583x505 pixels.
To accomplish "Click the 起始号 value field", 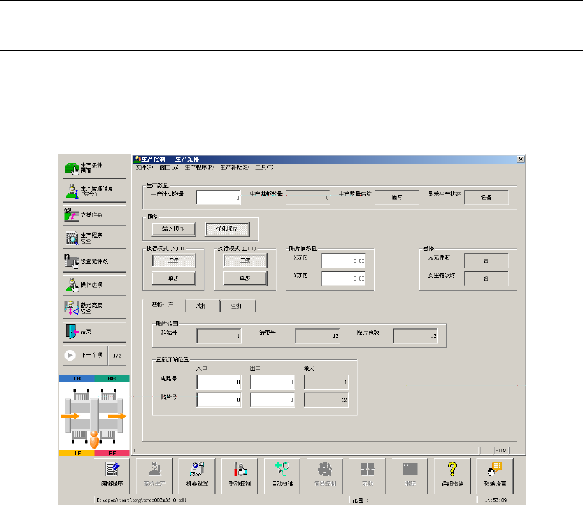I will (219, 336).
